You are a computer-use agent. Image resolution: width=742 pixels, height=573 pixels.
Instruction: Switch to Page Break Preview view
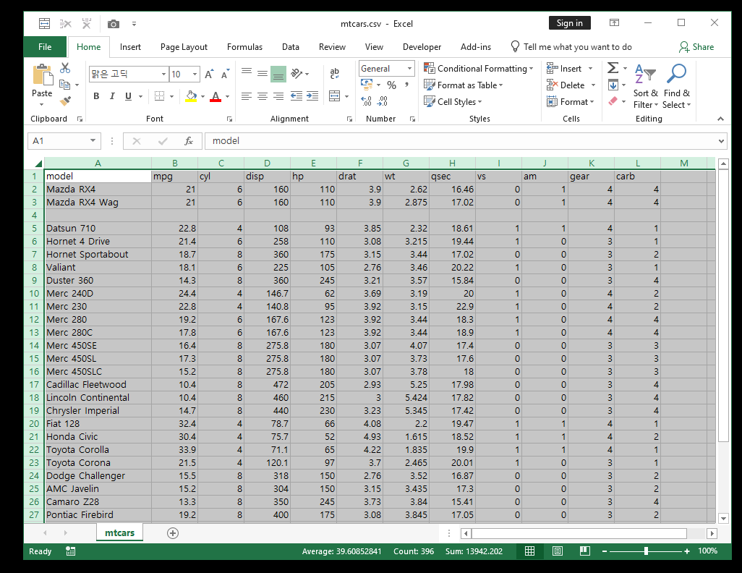coord(585,551)
